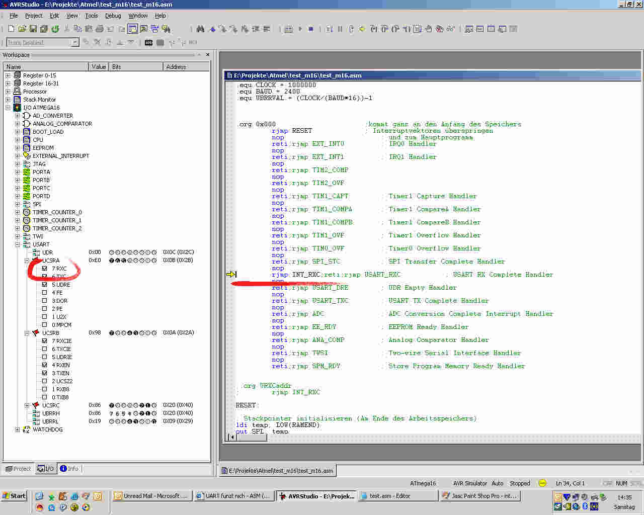
Task: Open Unread Mail taskbar button
Action: pyautogui.click(x=151, y=496)
